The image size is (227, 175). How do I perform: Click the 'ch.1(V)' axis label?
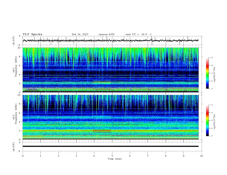point(14,41)
